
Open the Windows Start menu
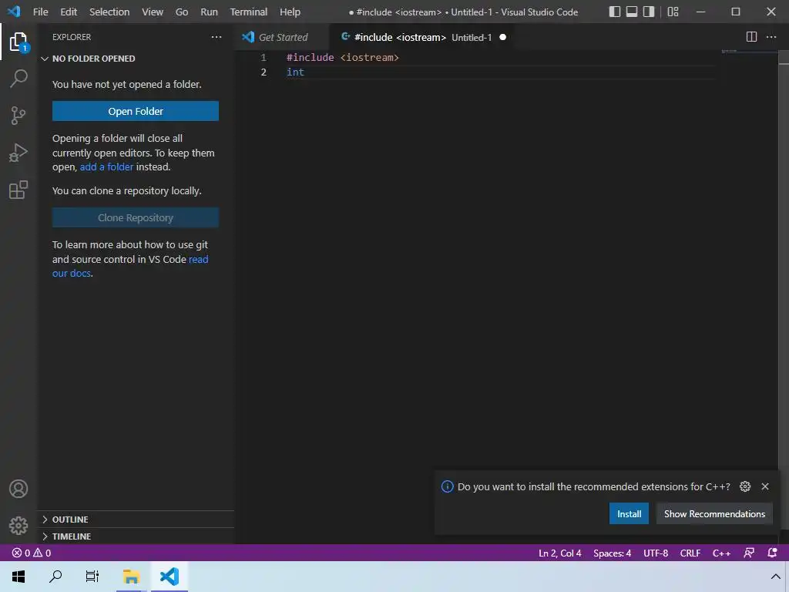click(x=18, y=577)
